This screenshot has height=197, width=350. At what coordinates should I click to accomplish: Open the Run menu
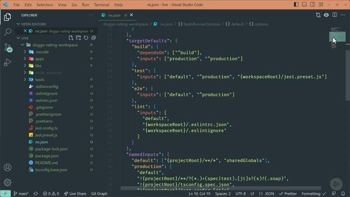point(85,5)
